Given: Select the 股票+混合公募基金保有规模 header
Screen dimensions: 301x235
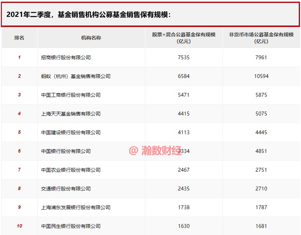Looking at the screenshot, I should [x=184, y=37].
